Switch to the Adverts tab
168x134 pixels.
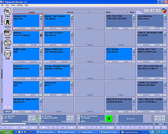(x=70, y=12)
